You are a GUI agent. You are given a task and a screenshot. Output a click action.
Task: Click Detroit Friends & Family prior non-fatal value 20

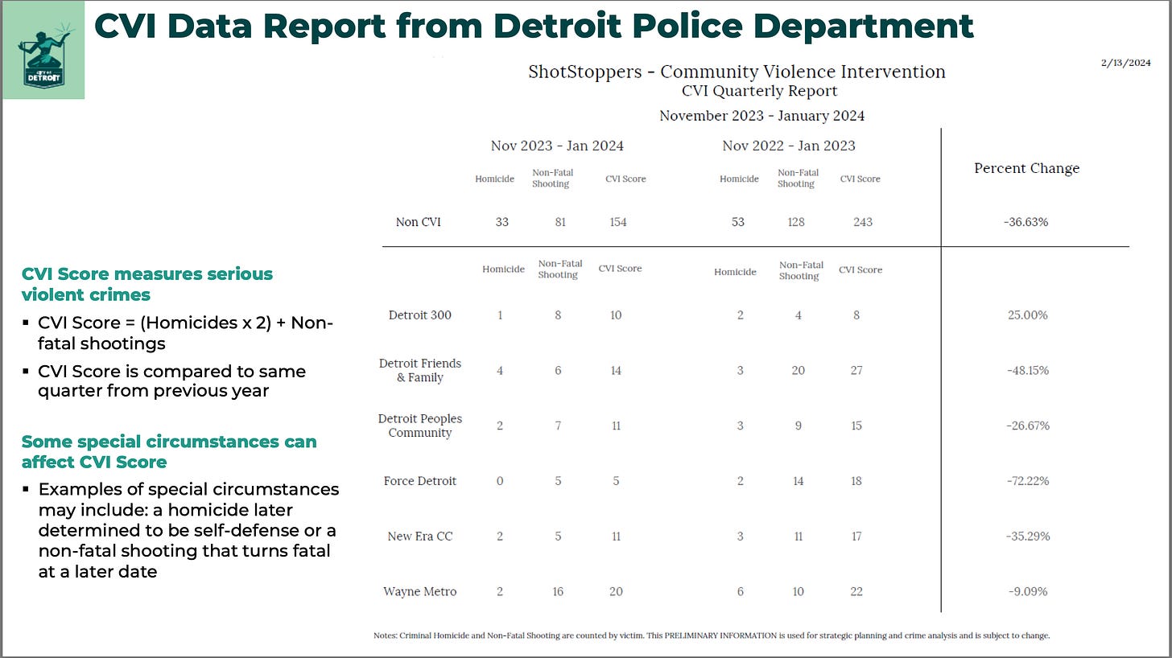pos(799,371)
